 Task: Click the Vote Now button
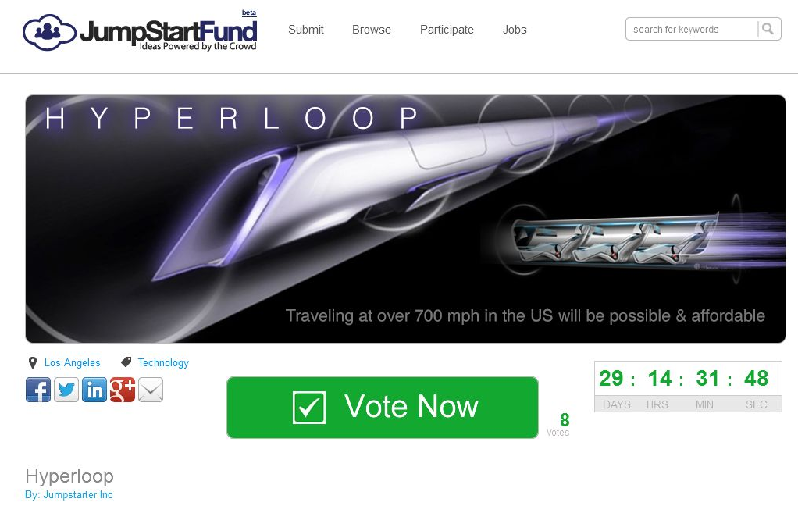[382, 408]
